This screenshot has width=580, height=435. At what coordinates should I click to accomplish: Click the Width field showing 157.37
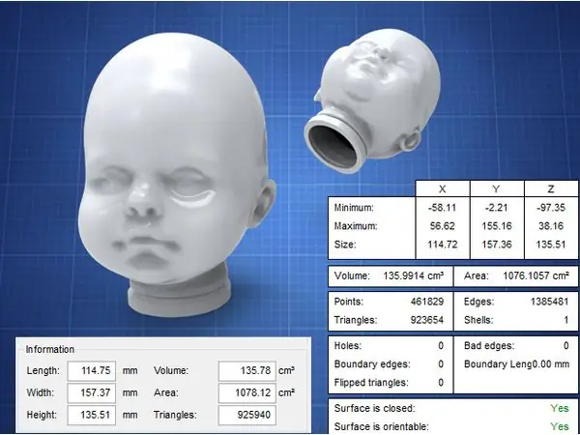point(92,392)
